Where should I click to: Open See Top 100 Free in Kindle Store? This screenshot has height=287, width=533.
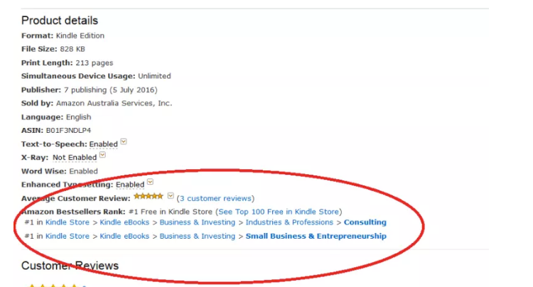click(x=279, y=212)
